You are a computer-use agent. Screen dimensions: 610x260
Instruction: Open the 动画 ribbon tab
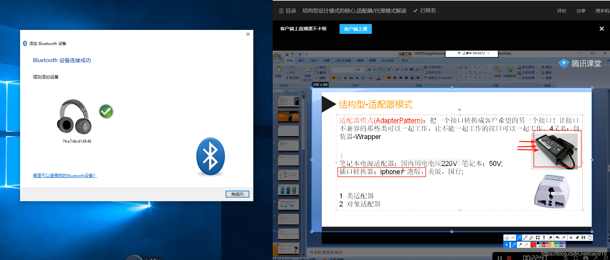point(326,60)
